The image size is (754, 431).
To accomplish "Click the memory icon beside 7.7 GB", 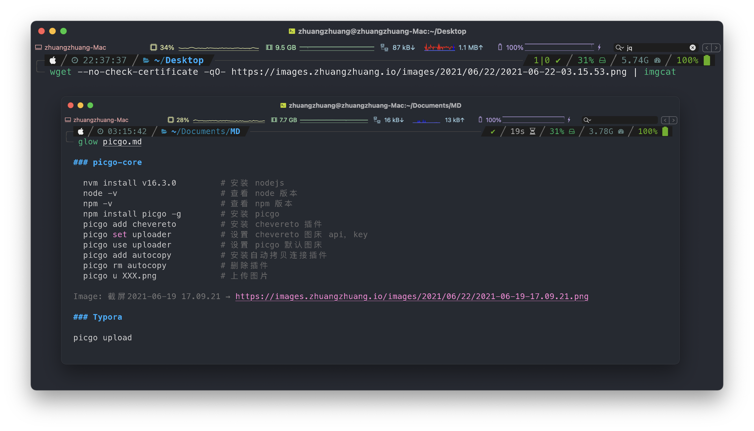I will tap(274, 120).
